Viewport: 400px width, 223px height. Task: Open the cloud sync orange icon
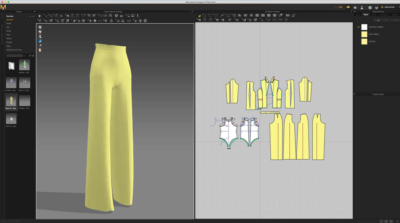[x=348, y=7]
